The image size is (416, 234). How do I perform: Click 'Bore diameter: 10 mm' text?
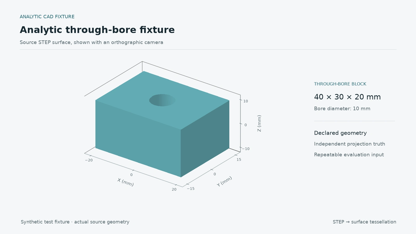(342, 109)
